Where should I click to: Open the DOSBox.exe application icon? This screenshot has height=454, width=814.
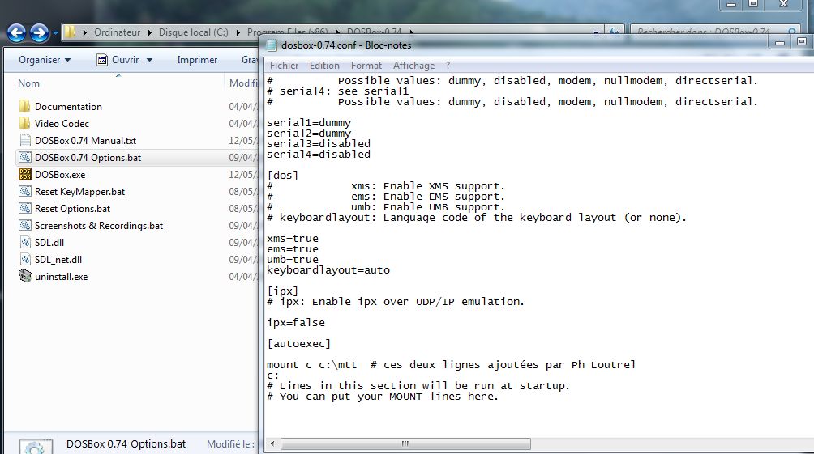pyautogui.click(x=24, y=174)
